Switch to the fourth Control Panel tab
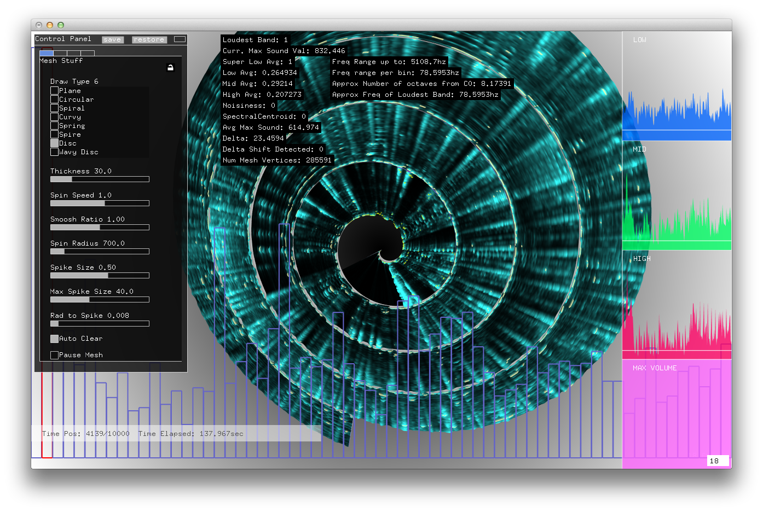763x512 pixels. coord(88,53)
